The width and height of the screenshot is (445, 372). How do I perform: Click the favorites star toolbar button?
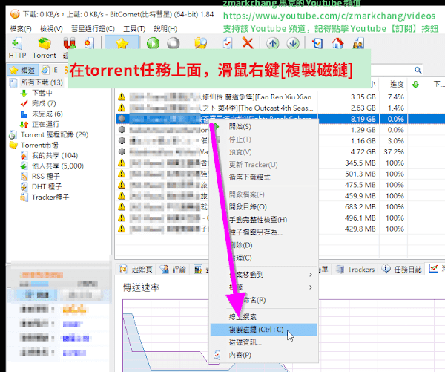[x=122, y=44]
